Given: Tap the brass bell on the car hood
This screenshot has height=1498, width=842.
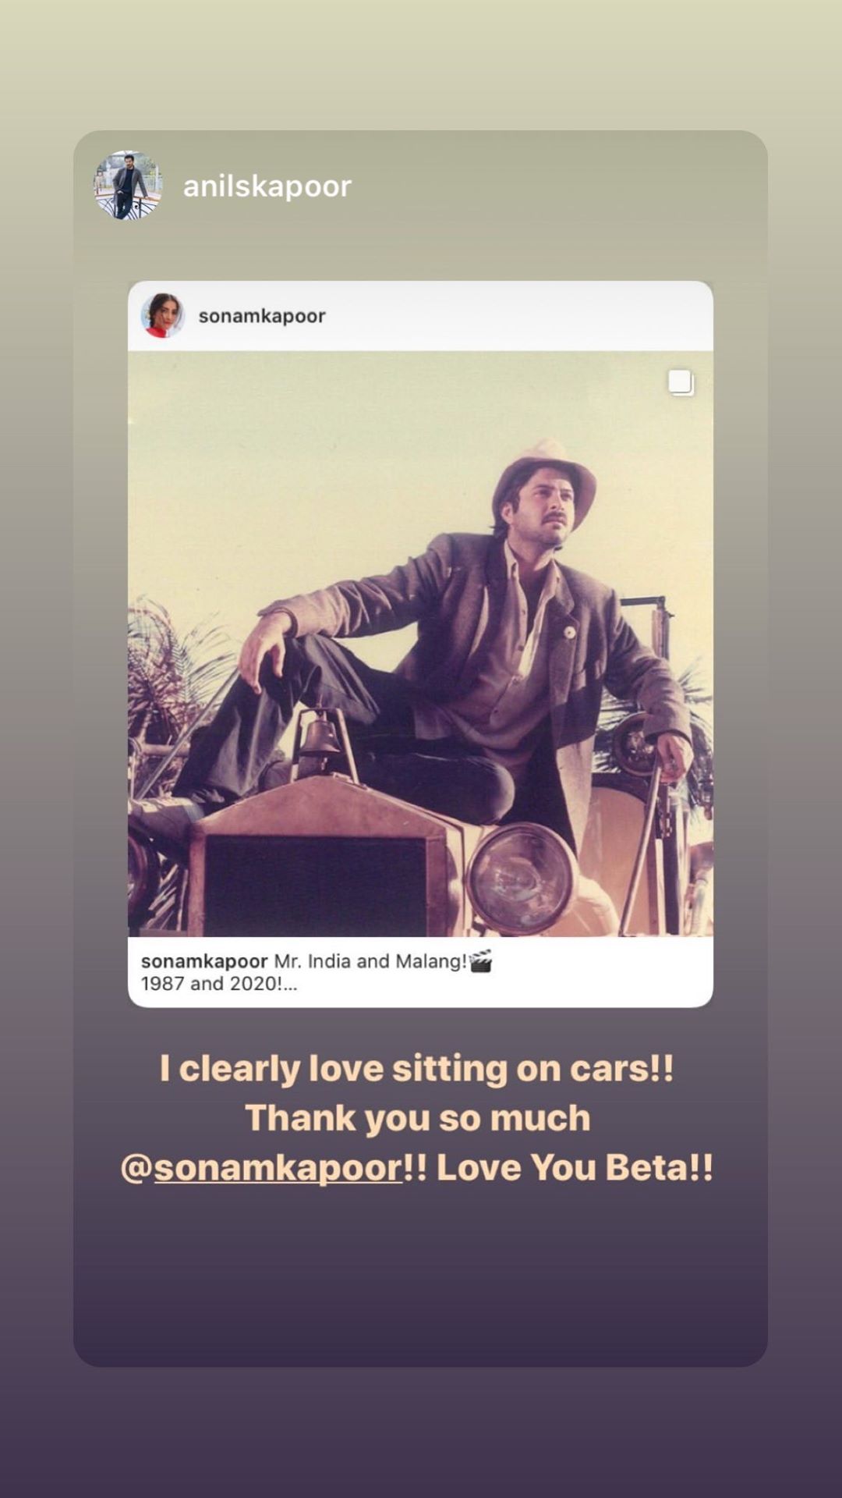Looking at the screenshot, I should point(319,736).
